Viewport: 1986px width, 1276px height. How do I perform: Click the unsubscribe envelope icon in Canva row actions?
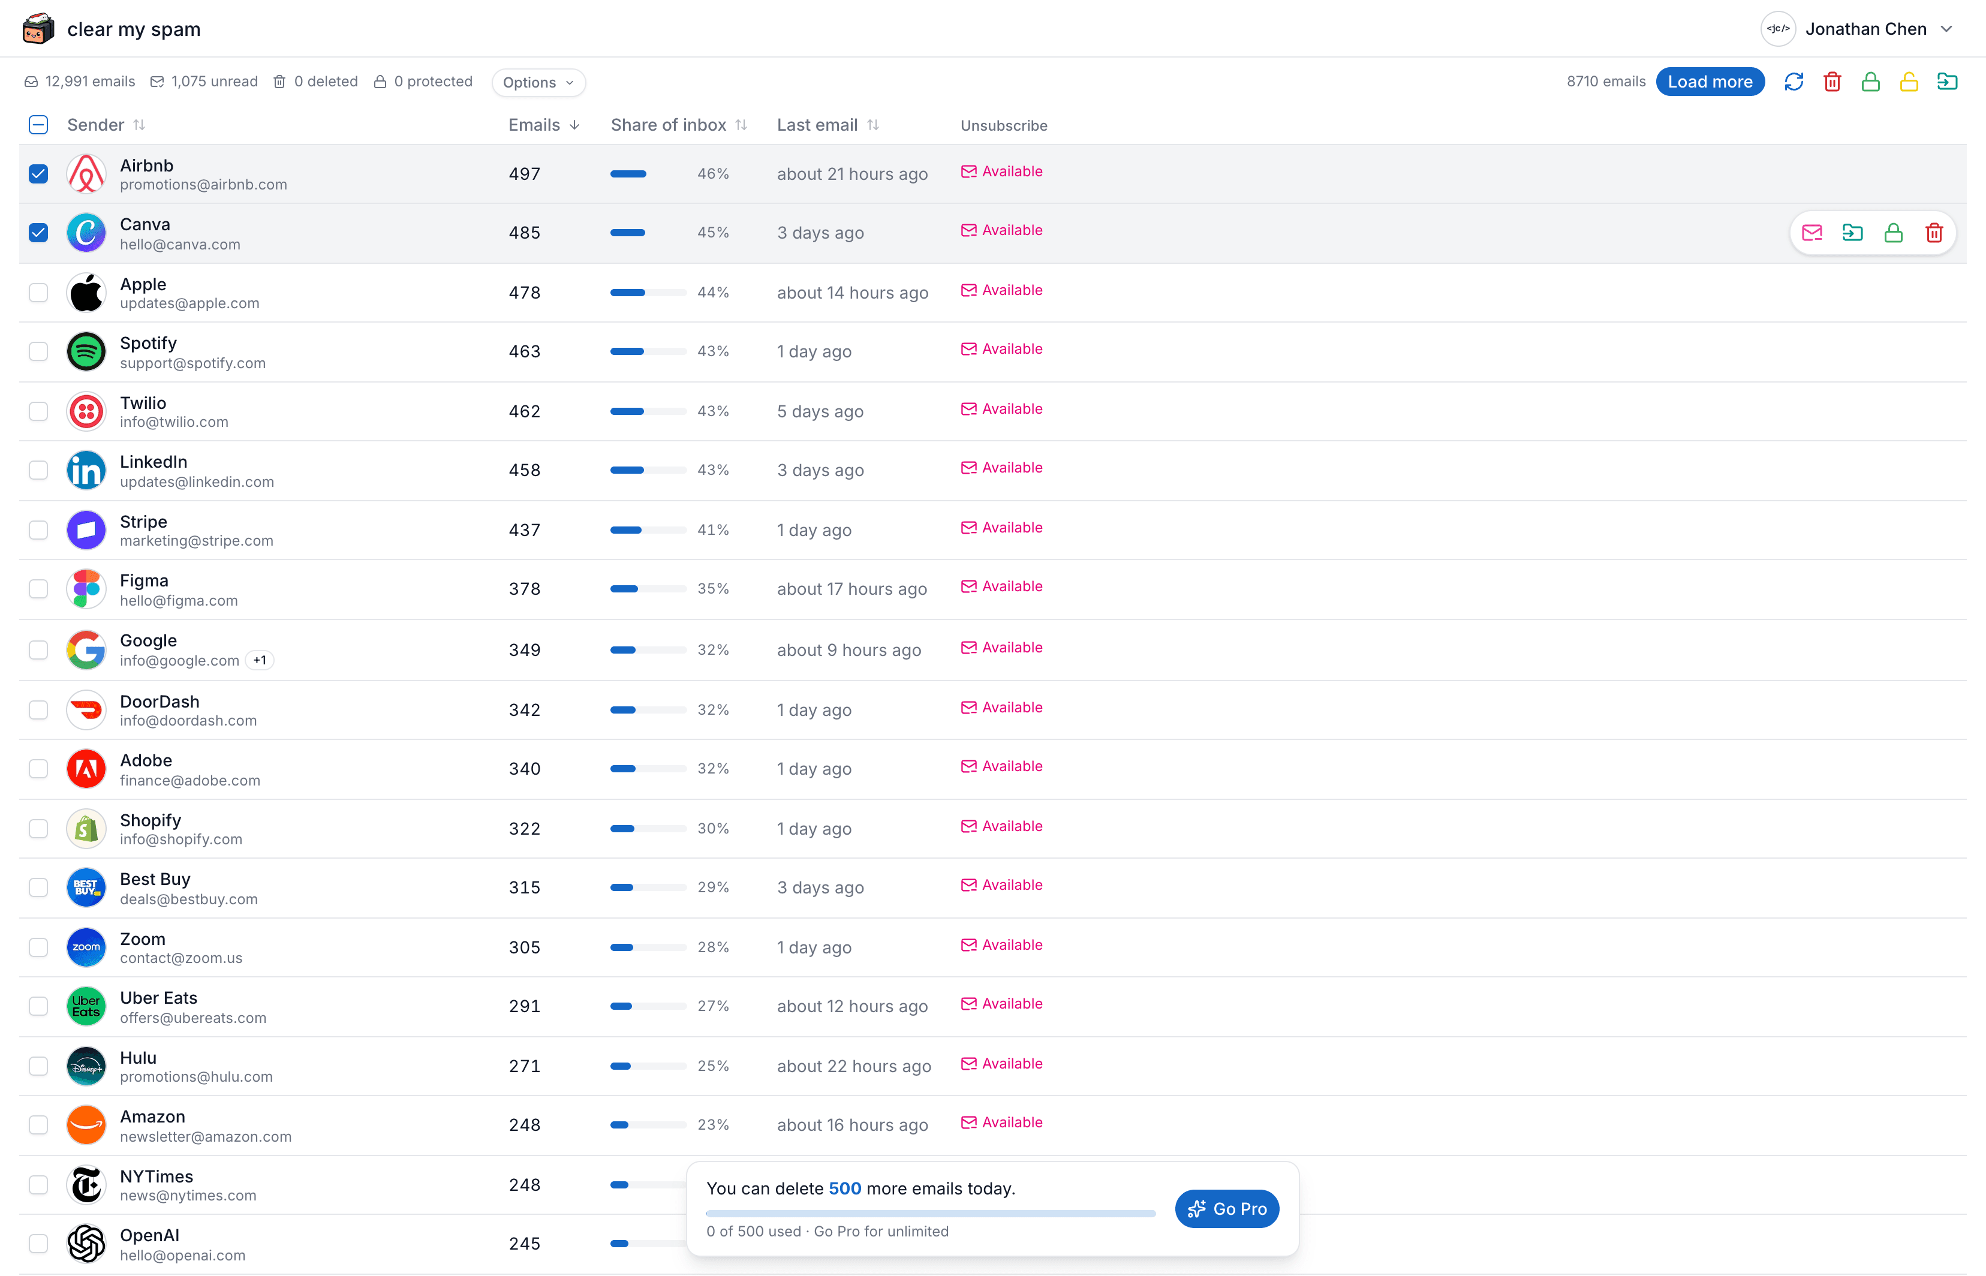click(x=1812, y=233)
